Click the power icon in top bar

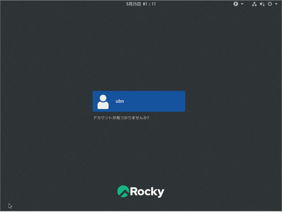point(270,4)
